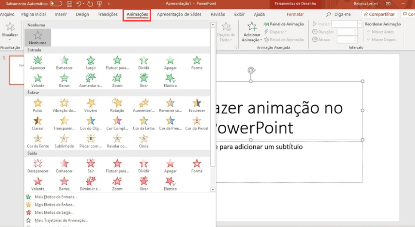Click the Pincel de Animação button
This screenshot has height=227, width=415.
point(284,40)
